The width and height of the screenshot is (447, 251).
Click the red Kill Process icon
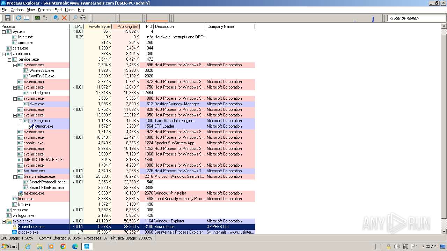tap(64, 18)
